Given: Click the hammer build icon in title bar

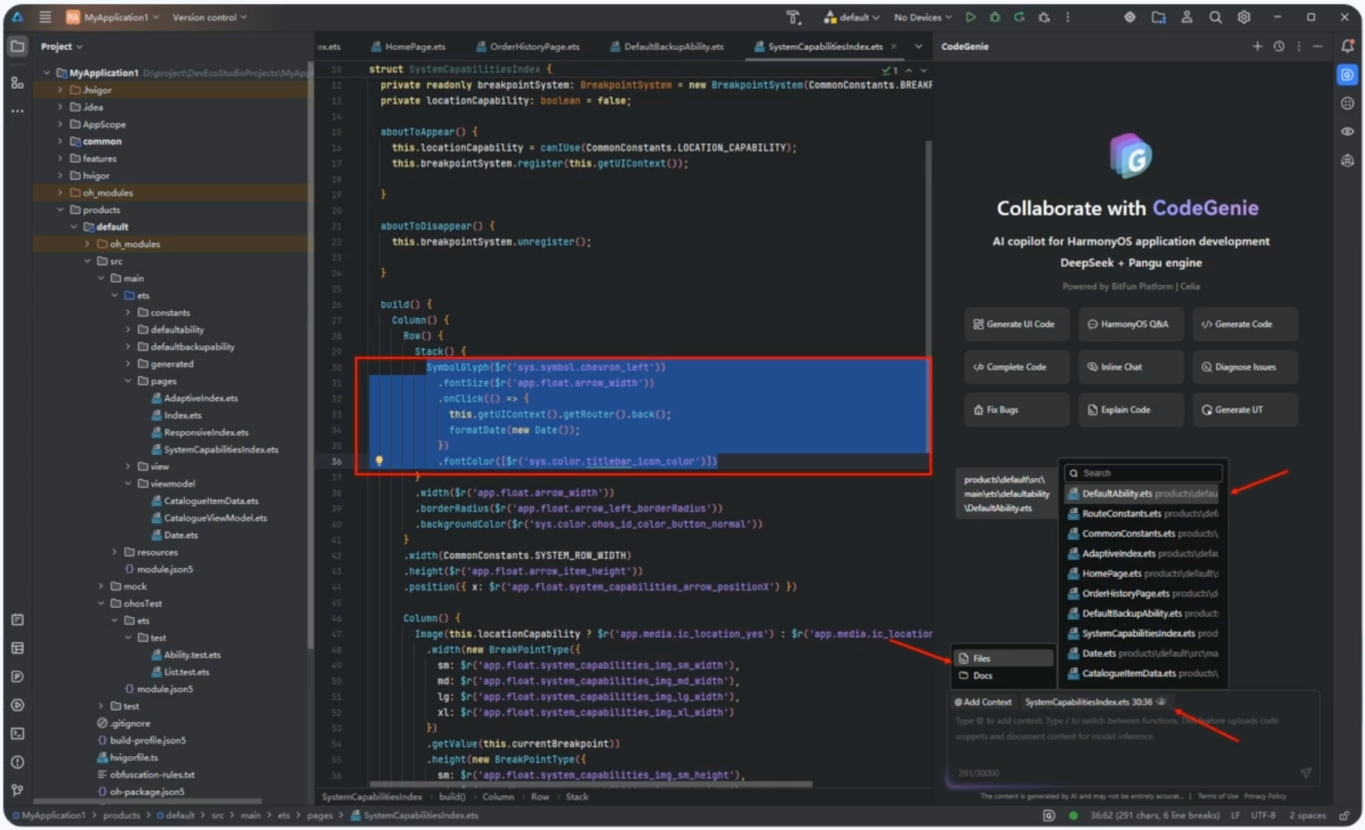Looking at the screenshot, I should (x=793, y=17).
